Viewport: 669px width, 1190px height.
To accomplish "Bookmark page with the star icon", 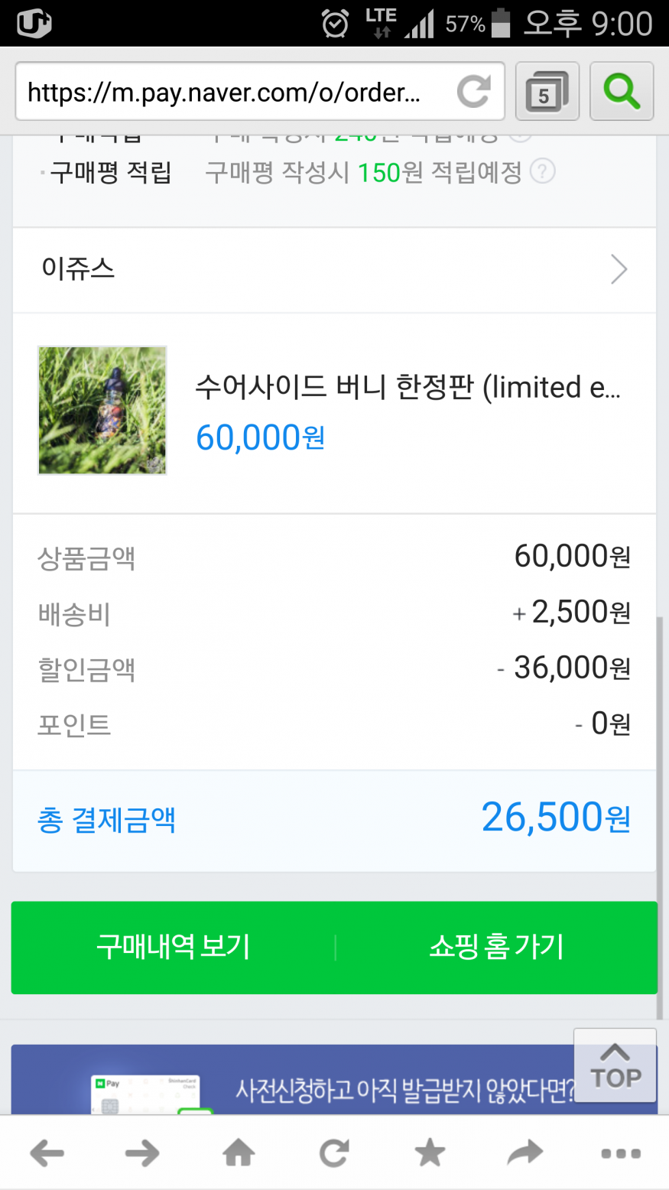I will pyautogui.click(x=430, y=1153).
